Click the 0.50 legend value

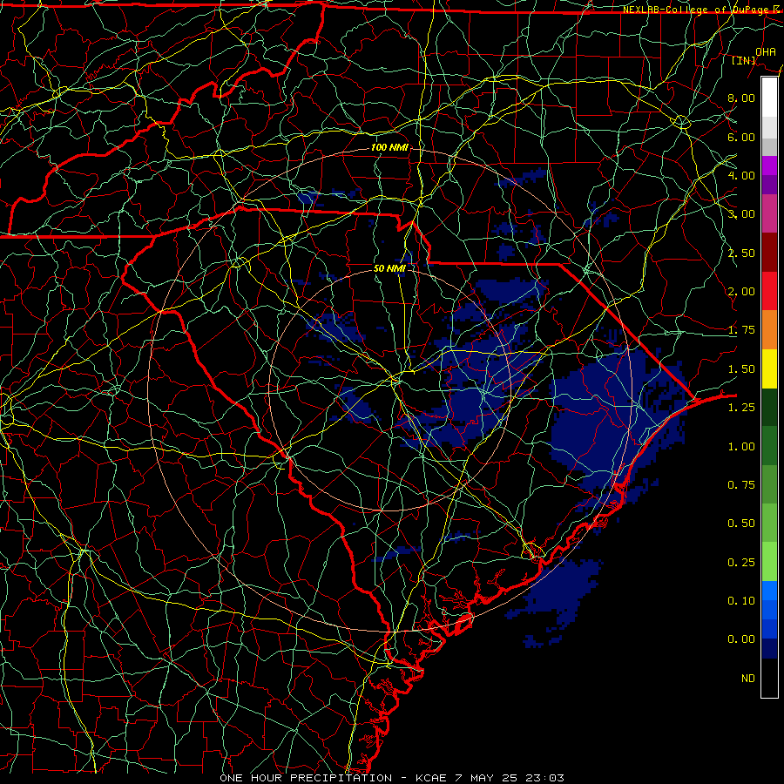coord(741,524)
